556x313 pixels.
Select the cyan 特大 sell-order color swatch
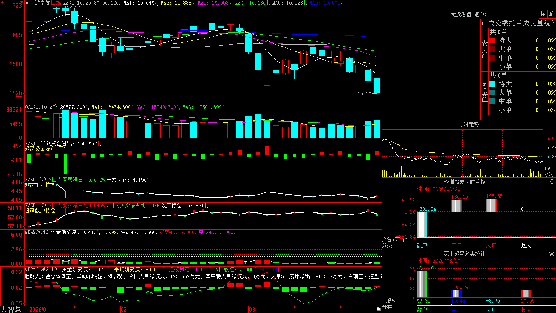(492, 84)
